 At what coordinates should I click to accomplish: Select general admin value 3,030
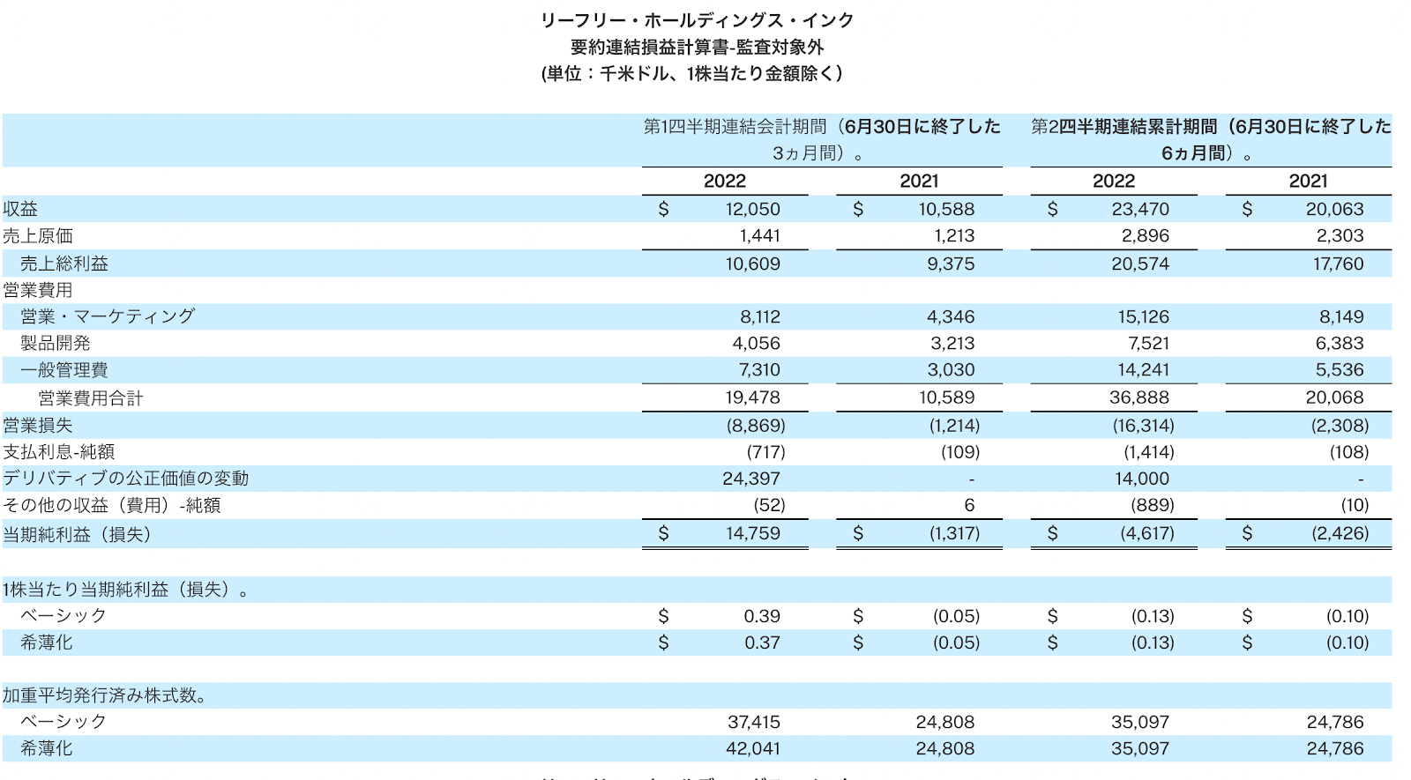tap(951, 369)
